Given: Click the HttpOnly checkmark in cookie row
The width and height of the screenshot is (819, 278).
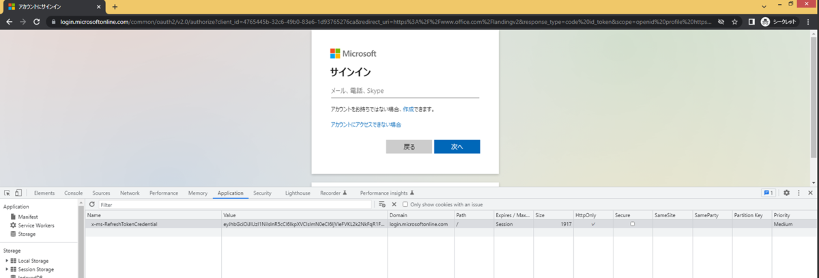Looking at the screenshot, I should [x=593, y=224].
